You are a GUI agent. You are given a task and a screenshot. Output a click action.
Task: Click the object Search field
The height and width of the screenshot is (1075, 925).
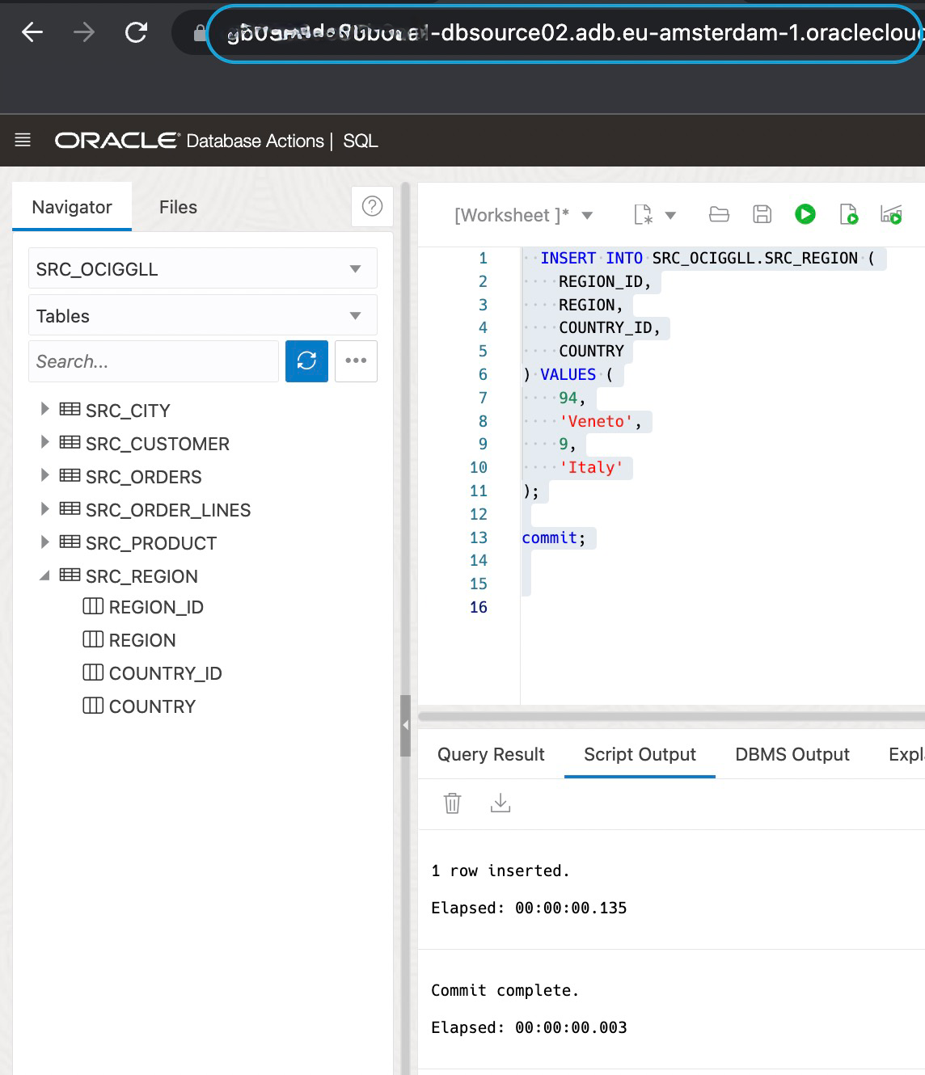154,361
